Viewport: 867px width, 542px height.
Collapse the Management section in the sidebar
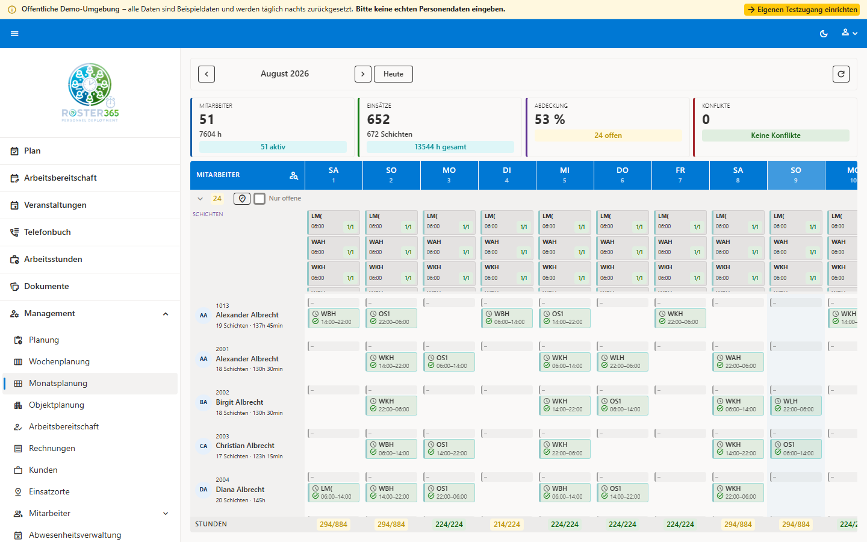166,314
